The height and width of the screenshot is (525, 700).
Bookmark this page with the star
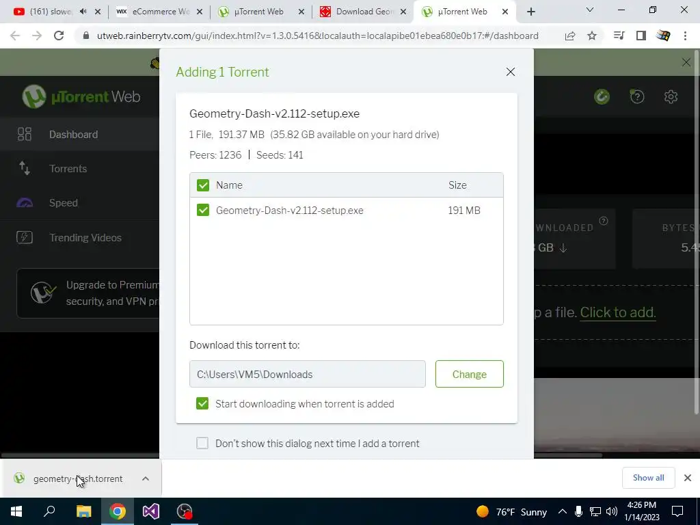[592, 36]
